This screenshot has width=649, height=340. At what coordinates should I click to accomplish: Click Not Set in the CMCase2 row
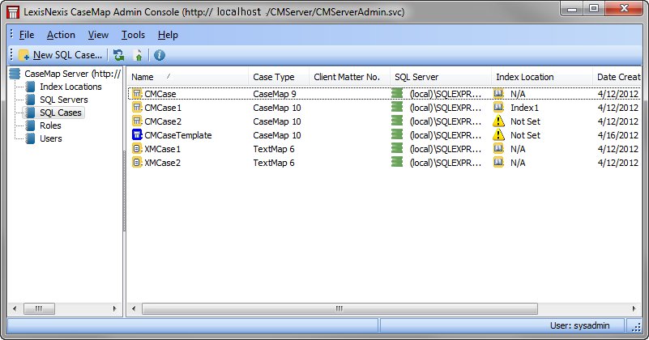pyautogui.click(x=525, y=121)
